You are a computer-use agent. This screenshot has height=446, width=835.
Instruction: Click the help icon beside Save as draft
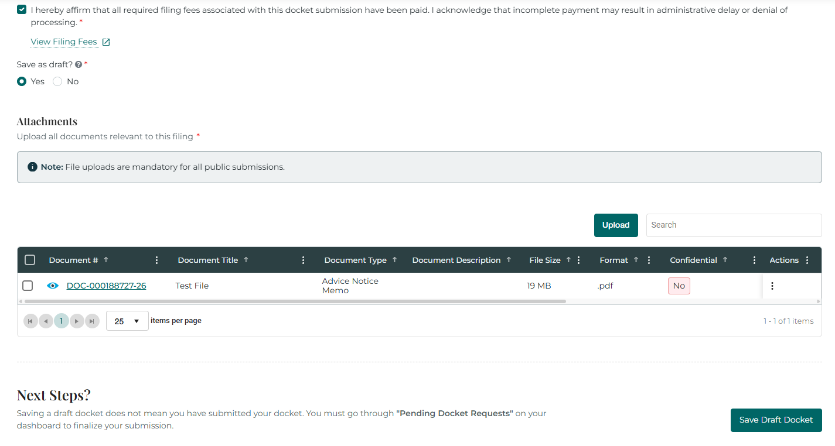tap(79, 64)
